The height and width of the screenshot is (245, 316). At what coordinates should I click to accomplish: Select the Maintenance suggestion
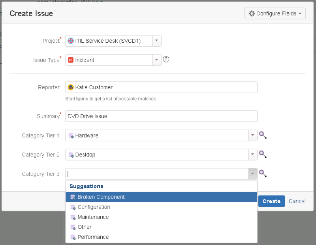(93, 217)
